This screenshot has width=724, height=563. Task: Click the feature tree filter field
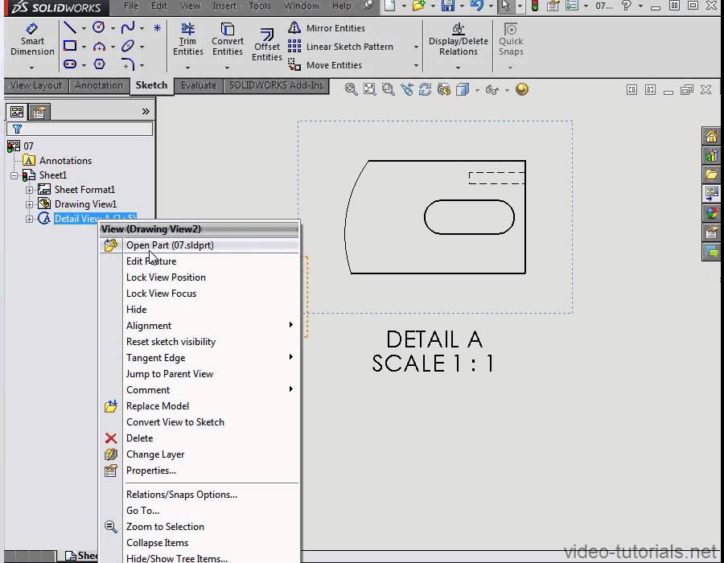(x=80, y=129)
